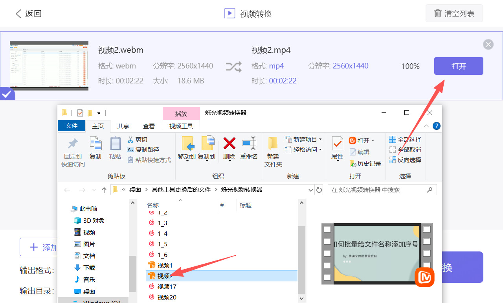Select 此电脑 in navigation pane
This screenshot has height=303, width=503.
(84, 209)
